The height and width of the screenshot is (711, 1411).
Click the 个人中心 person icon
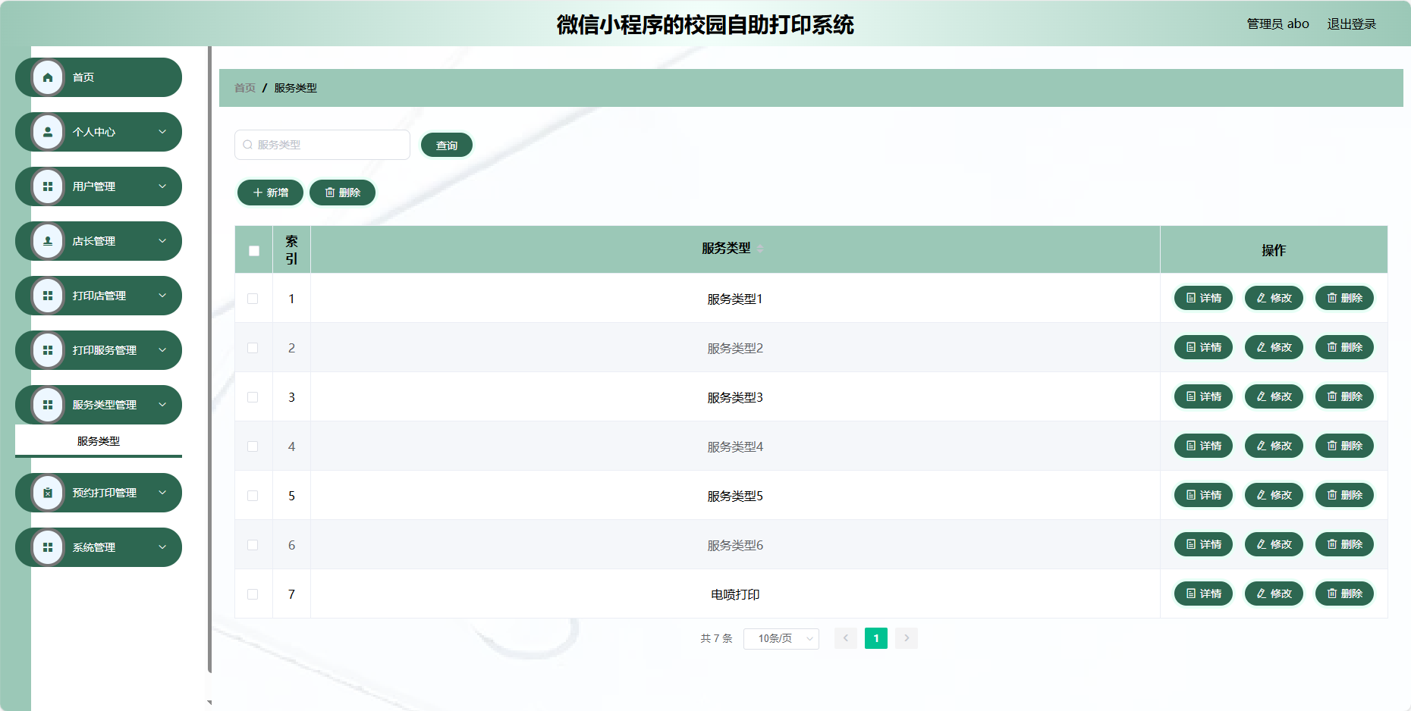click(48, 132)
